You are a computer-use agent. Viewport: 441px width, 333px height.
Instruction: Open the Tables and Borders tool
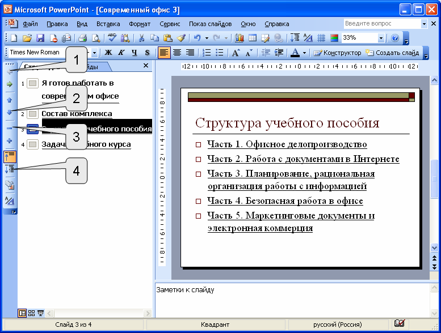(265, 38)
